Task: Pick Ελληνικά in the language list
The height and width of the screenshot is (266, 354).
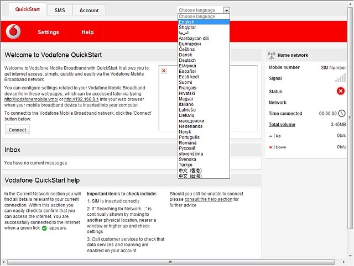Action: [x=204, y=66]
